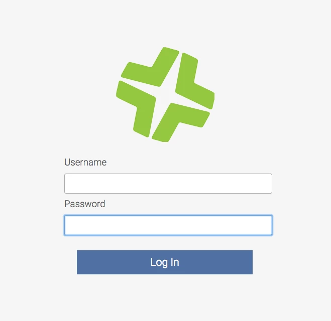Click the green Jamf cross logo

[x=165, y=94]
